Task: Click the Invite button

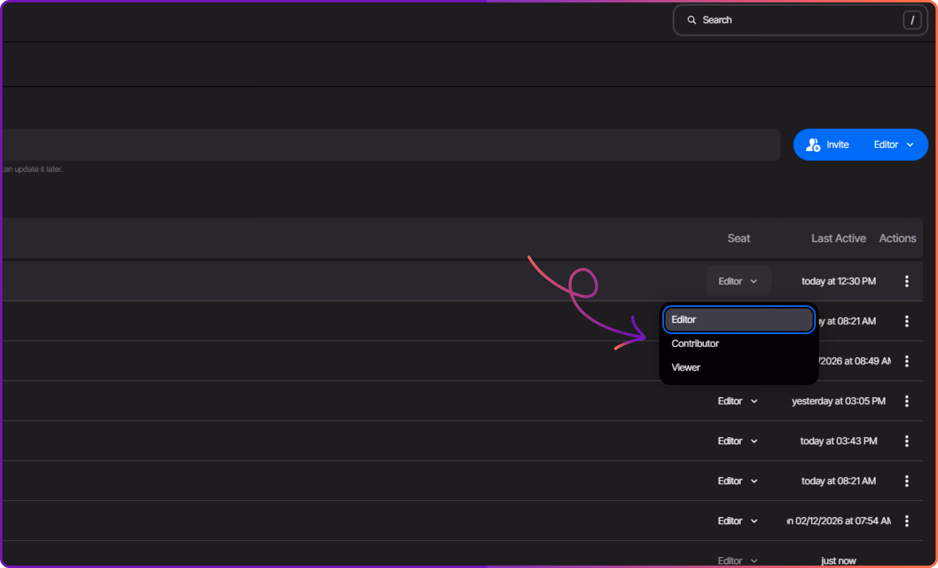Action: coord(828,145)
